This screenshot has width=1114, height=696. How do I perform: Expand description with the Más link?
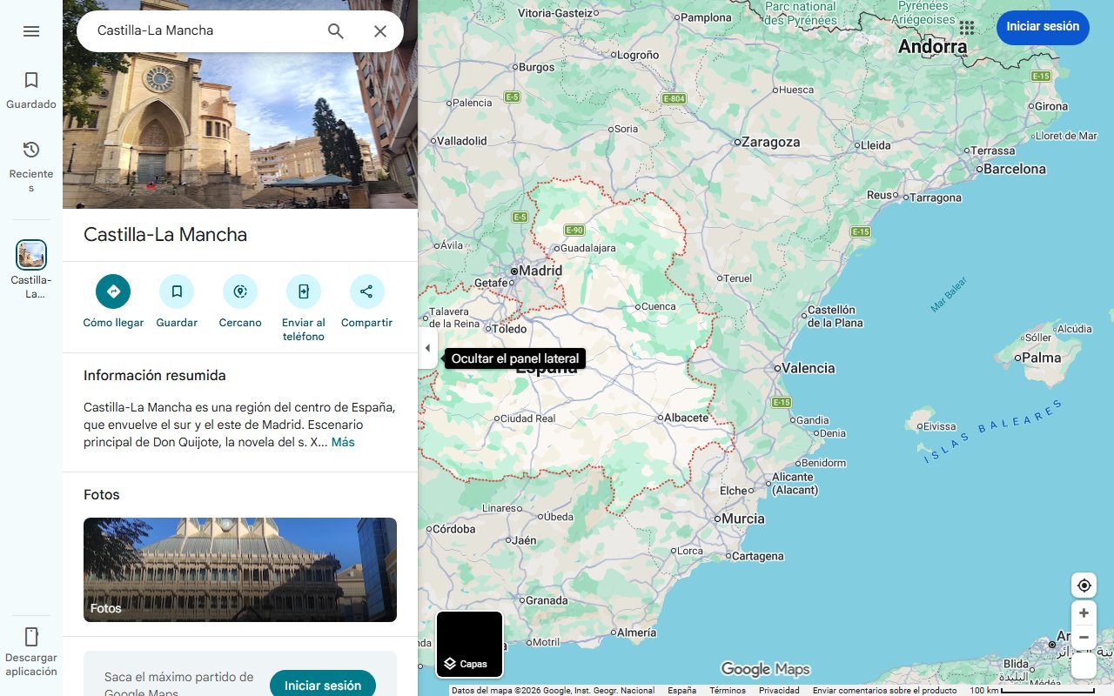click(342, 442)
